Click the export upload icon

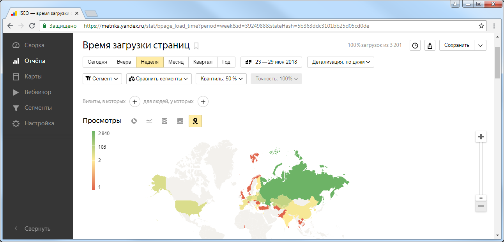click(430, 46)
